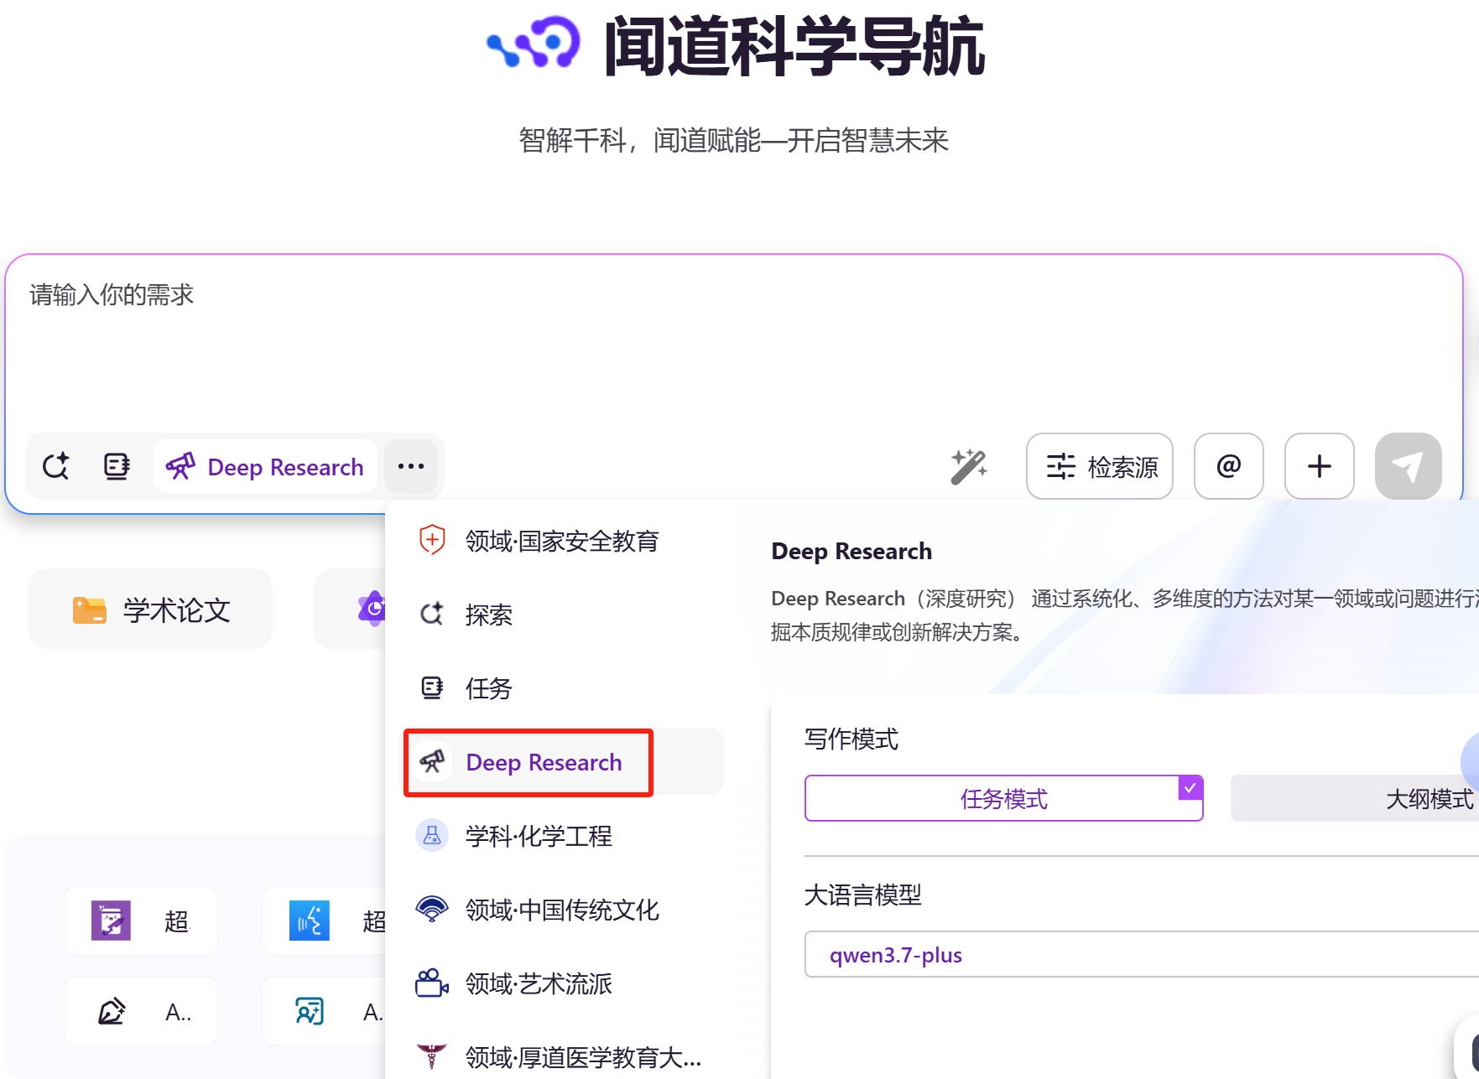Select the 大纲模式 writing mode option
The image size is (1479, 1079).
[x=1355, y=798]
